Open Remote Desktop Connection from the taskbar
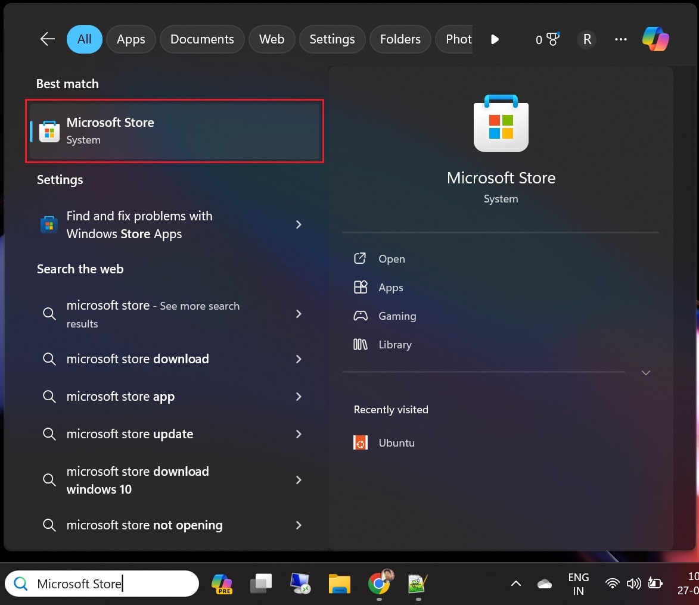Image resolution: width=699 pixels, height=605 pixels. point(300,584)
